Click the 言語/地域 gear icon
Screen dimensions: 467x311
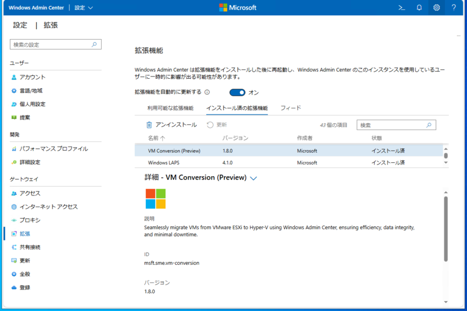tap(14, 91)
